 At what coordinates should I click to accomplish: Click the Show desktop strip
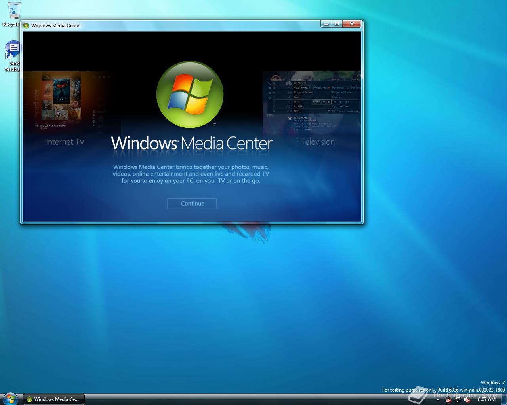[x=504, y=399]
